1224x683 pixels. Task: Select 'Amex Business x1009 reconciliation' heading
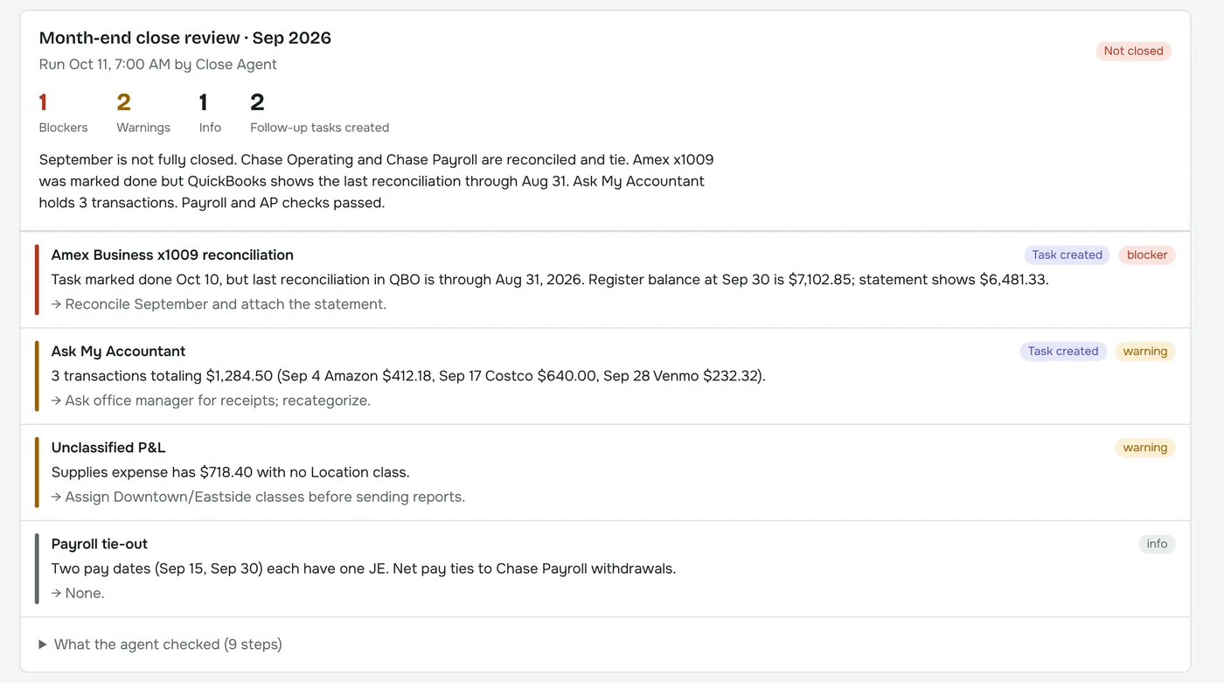coord(172,255)
